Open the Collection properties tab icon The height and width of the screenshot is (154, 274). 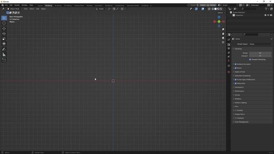pos(229,66)
